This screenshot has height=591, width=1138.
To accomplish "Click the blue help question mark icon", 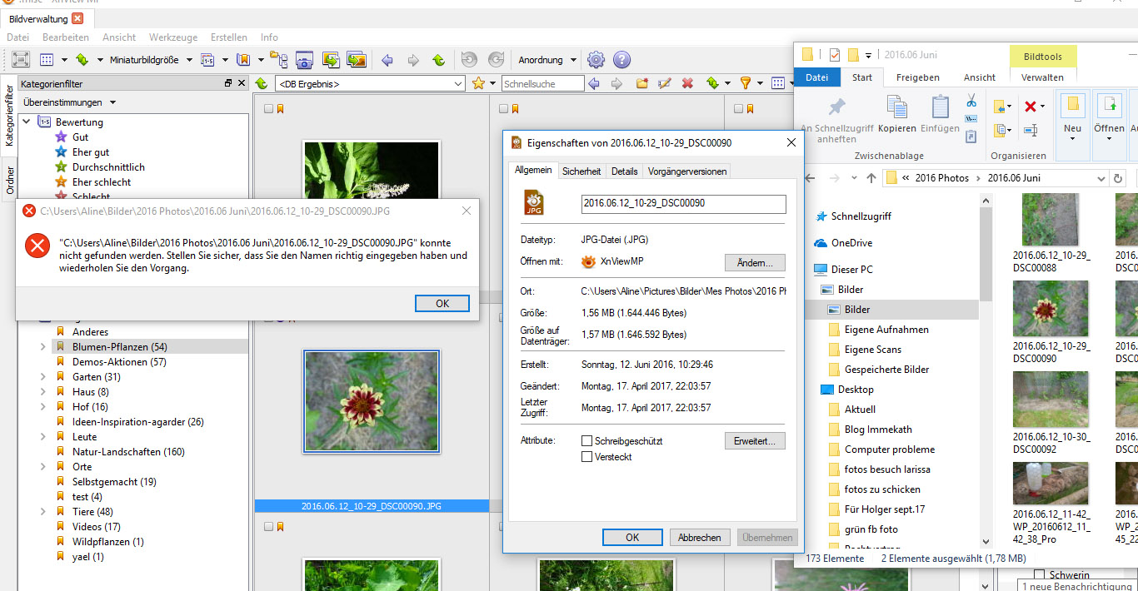I will coord(621,60).
